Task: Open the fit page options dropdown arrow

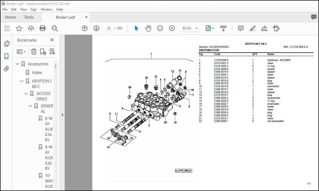Action: (213, 28)
